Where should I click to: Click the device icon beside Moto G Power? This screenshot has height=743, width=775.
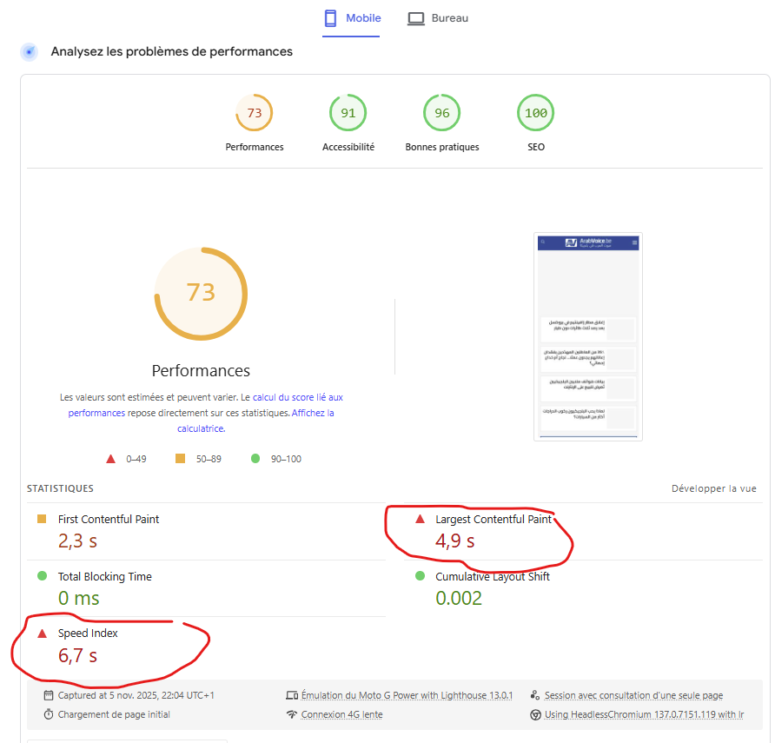point(292,695)
